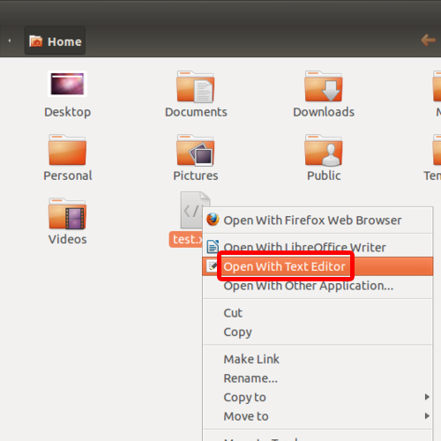Choose Open With Other Application...
This screenshot has height=441, width=441.
point(318,286)
